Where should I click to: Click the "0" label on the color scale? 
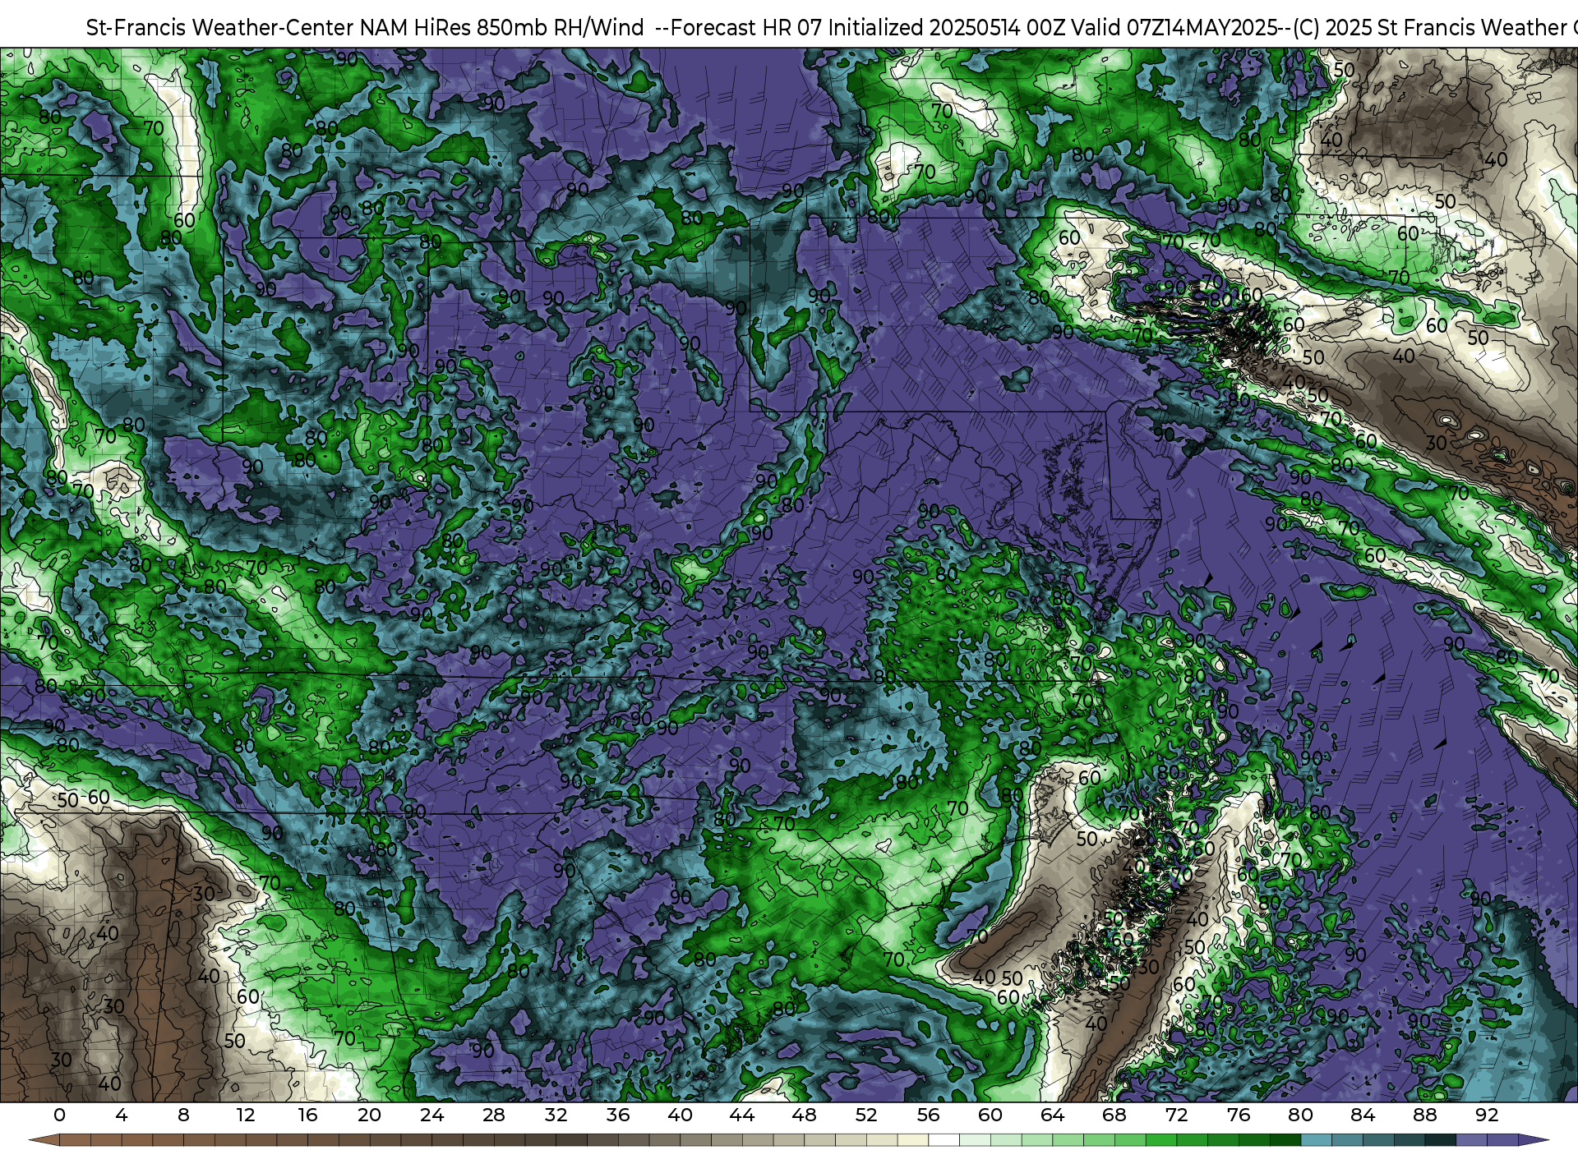click(x=59, y=1115)
